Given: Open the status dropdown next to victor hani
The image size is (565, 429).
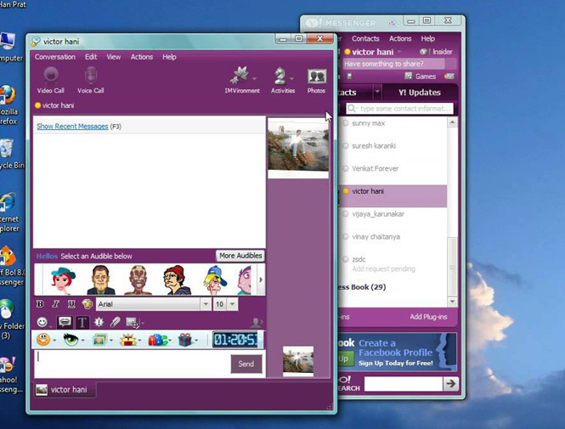Looking at the screenshot, I should click(x=399, y=52).
